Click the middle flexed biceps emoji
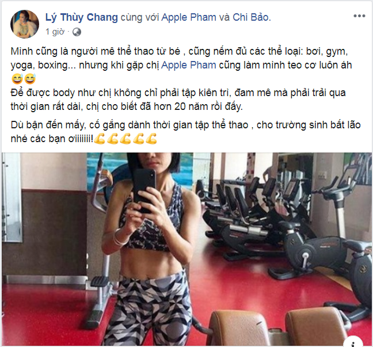 tap(125, 139)
